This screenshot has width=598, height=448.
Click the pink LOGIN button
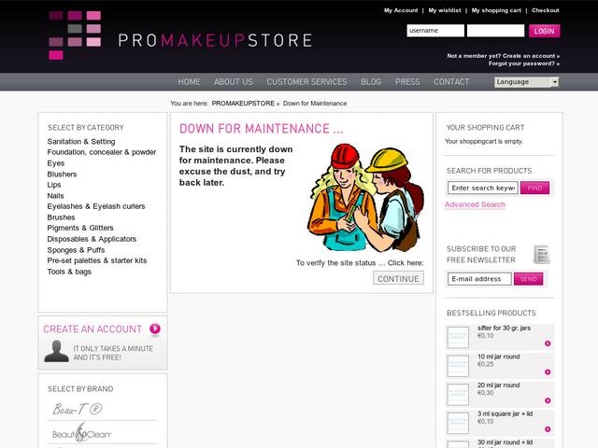(x=544, y=31)
